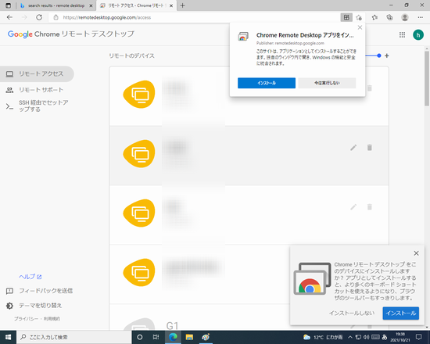Image resolution: width=430 pixels, height=344 pixels.
Task: Click the app available install icon in address bar
Action: pyautogui.click(x=346, y=17)
